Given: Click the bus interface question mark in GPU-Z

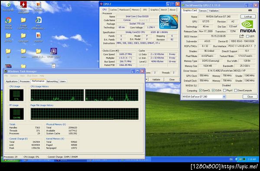Looking at the screenshot, I should [255, 46].
